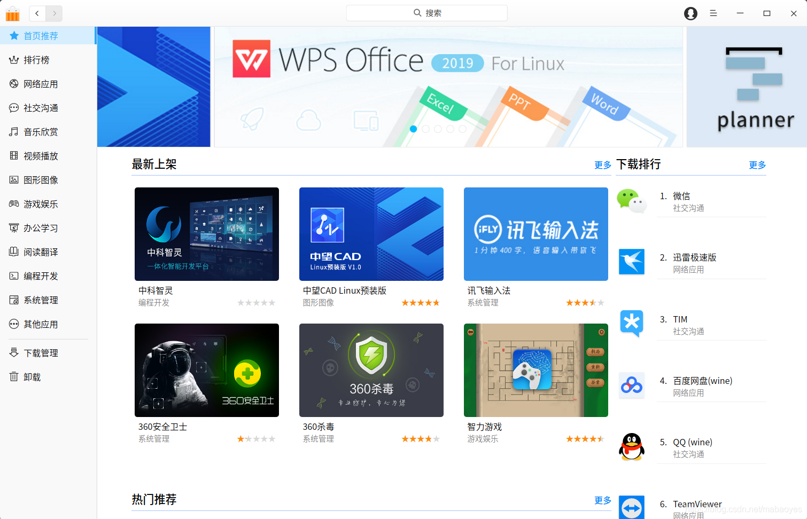The height and width of the screenshot is (519, 807).
Task: Click the 搜索 search field
Action: point(427,13)
